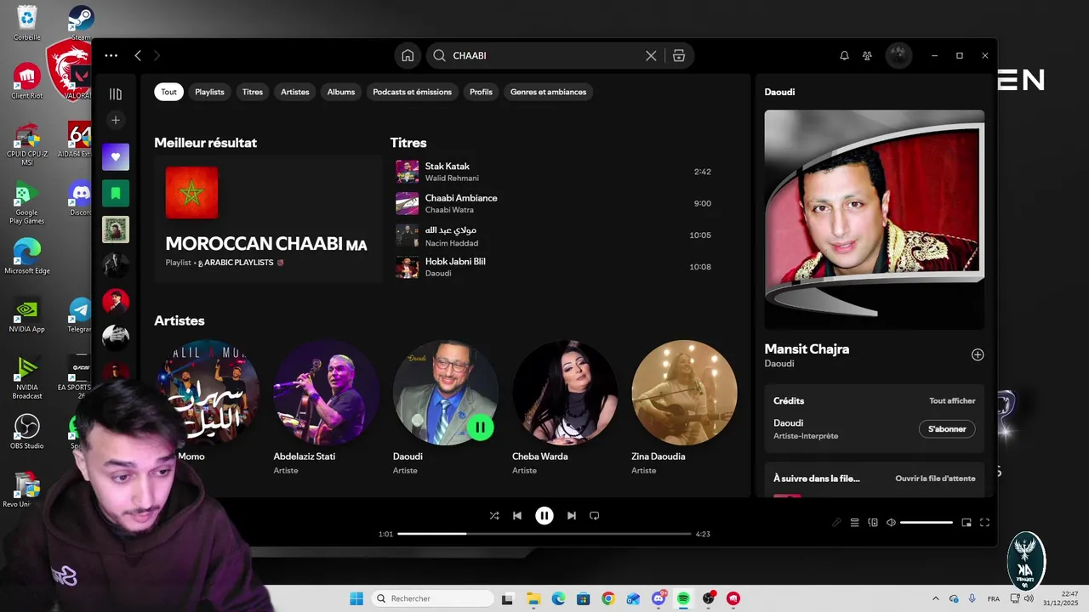Filter results by Albums
1089x612 pixels.
[341, 92]
